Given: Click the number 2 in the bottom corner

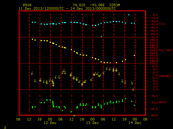Looking at the screenshot, I should [x=5, y=127].
